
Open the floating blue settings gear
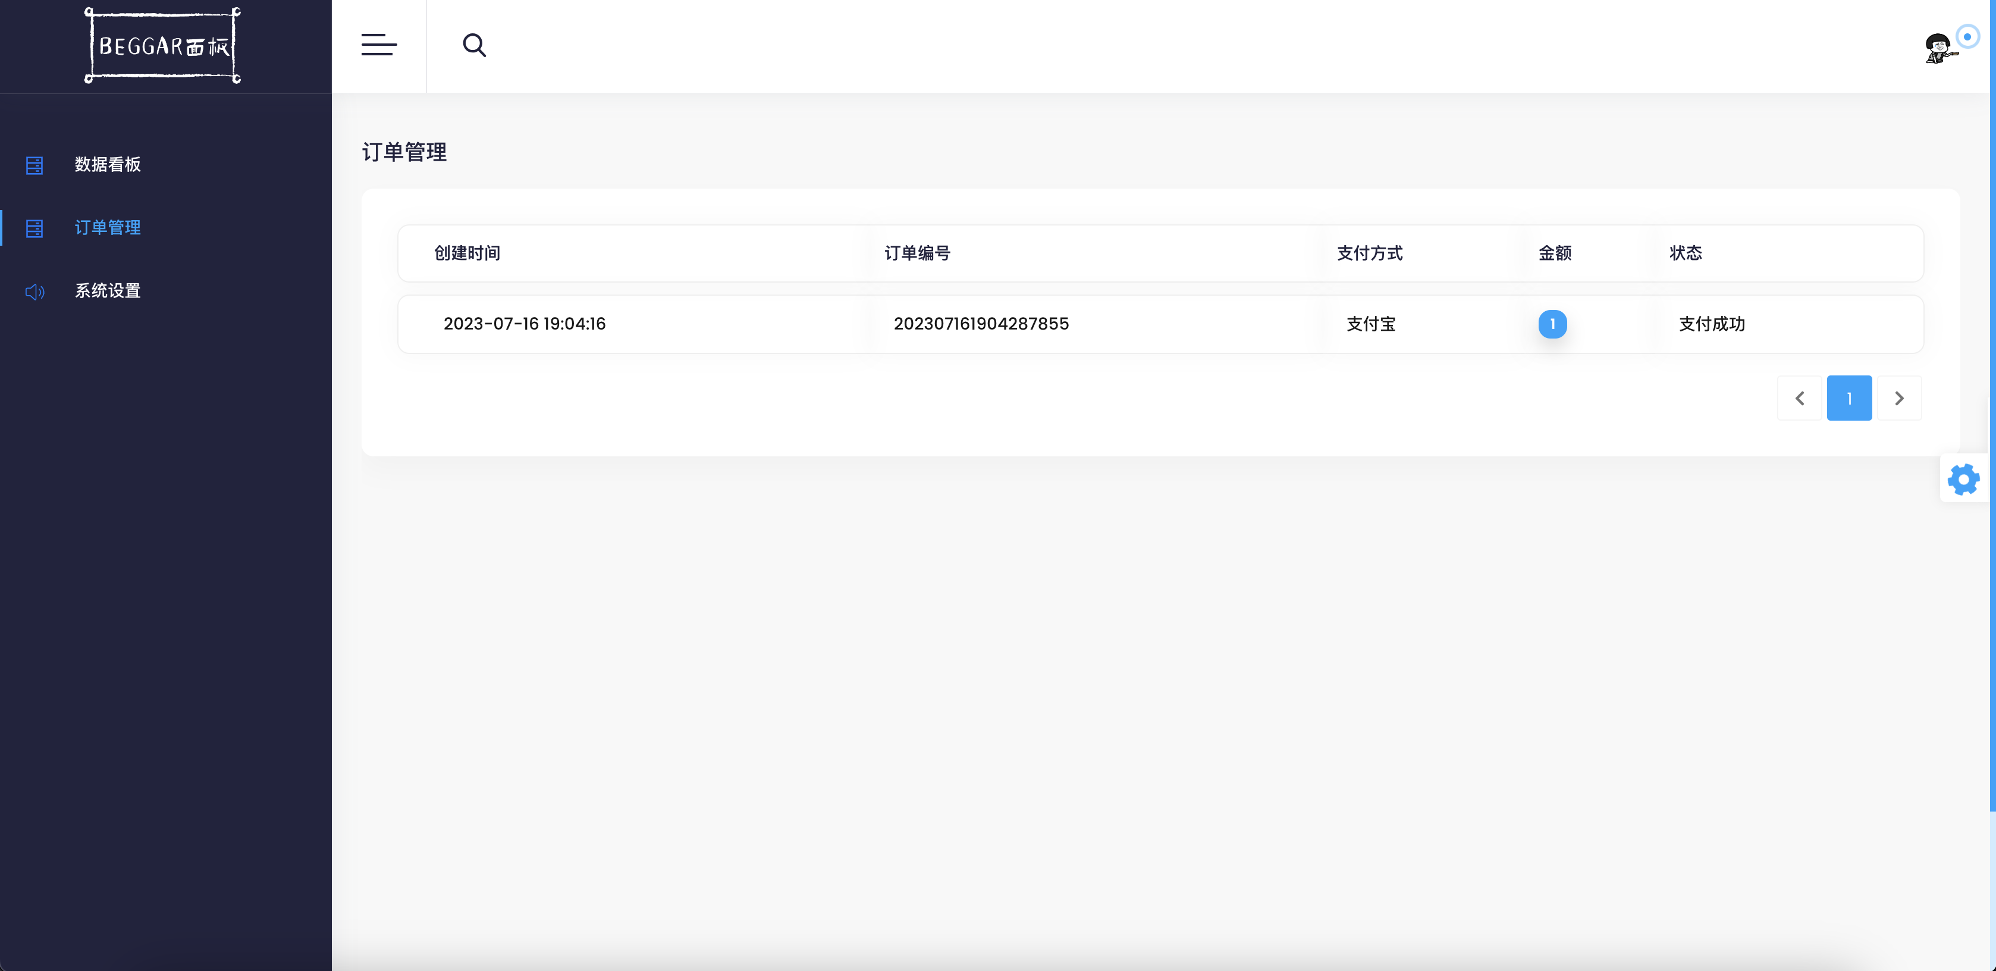click(1963, 478)
